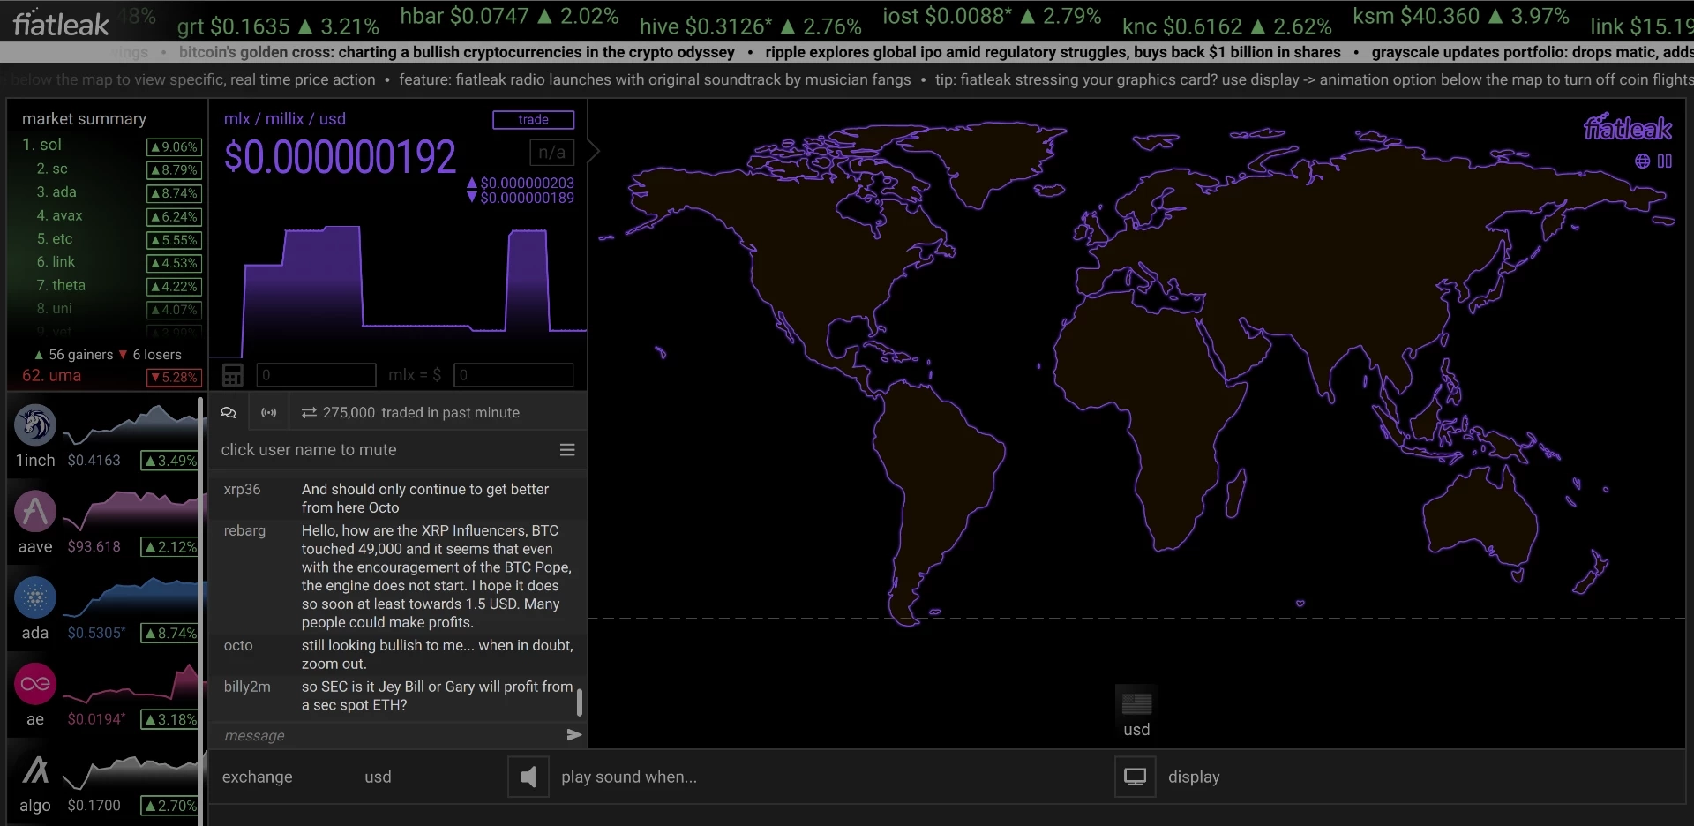Mute user octo in chat
The image size is (1694, 826).
pos(238,645)
